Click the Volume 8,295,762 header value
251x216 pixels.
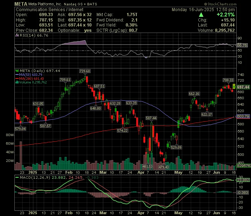225,30
